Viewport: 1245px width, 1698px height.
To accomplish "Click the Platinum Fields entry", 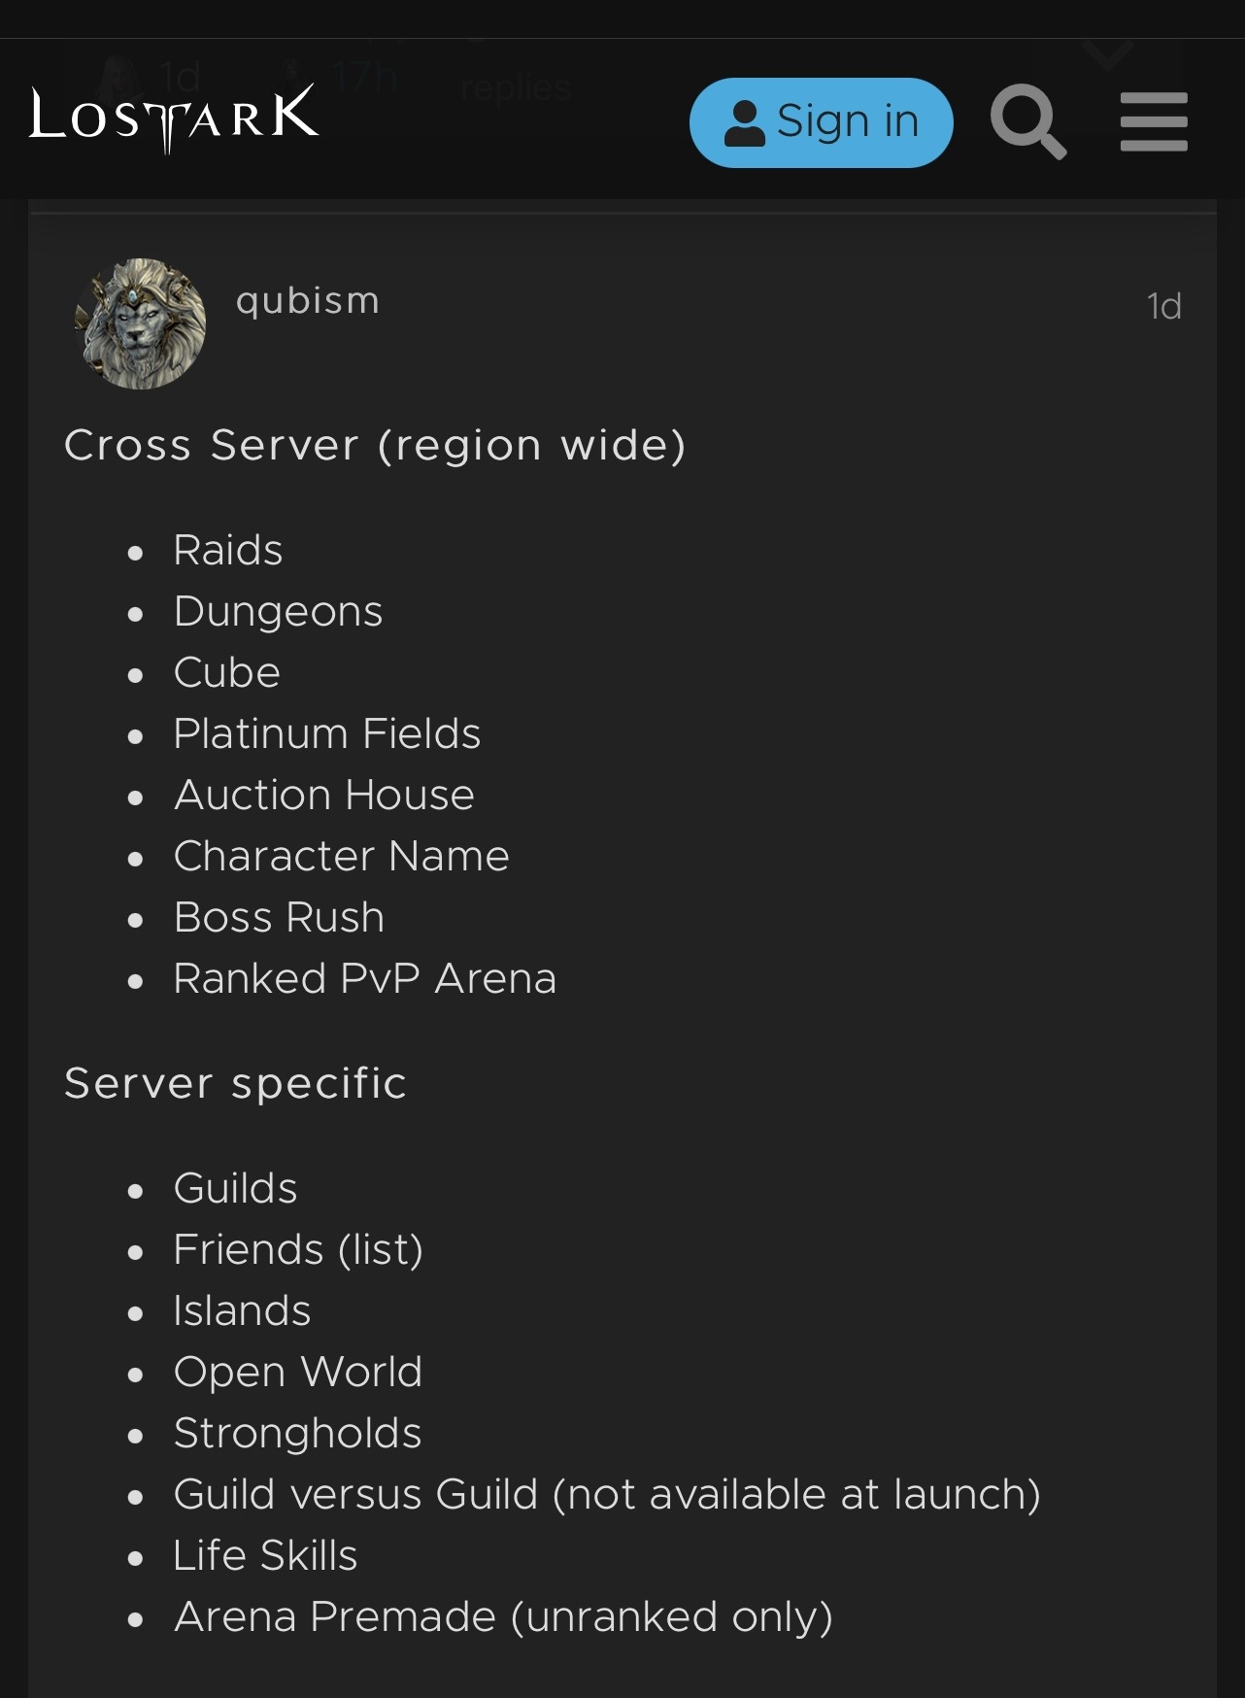I will tap(327, 734).
